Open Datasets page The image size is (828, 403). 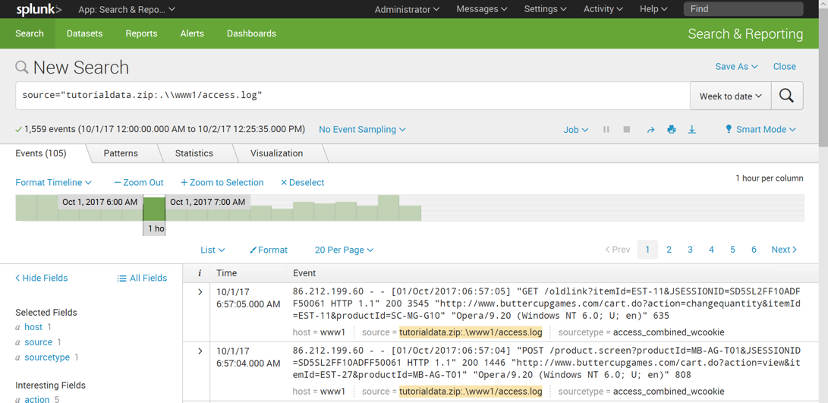84,33
